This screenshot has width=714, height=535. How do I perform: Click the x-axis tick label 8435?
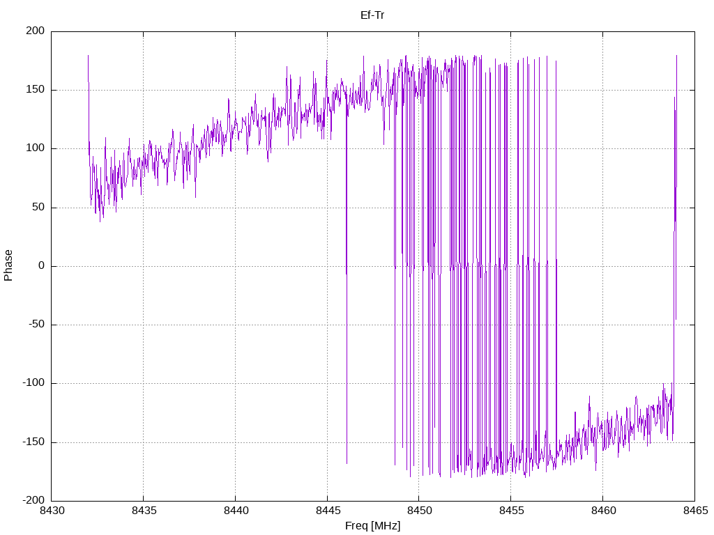(144, 511)
